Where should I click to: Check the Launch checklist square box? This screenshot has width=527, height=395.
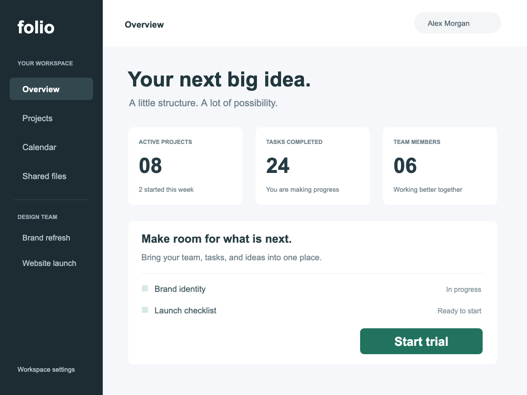[x=145, y=310]
